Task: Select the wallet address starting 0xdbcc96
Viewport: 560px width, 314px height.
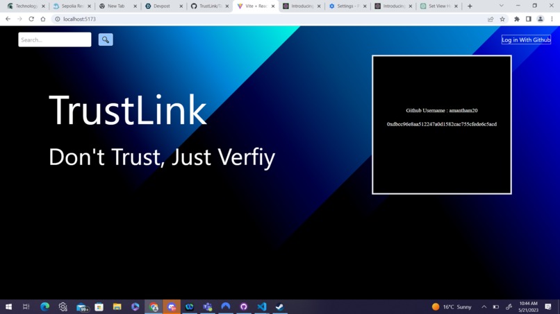Action: [441, 124]
